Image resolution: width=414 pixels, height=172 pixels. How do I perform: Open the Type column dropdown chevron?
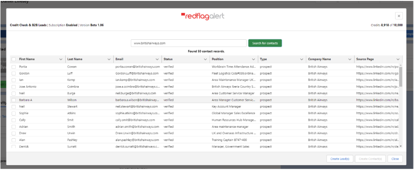click(302, 59)
